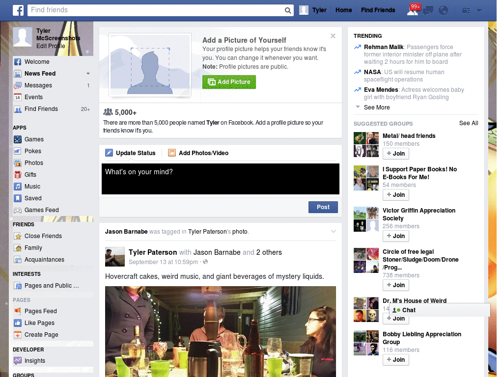
Task: Click the Photos app icon
Action: click(18, 163)
